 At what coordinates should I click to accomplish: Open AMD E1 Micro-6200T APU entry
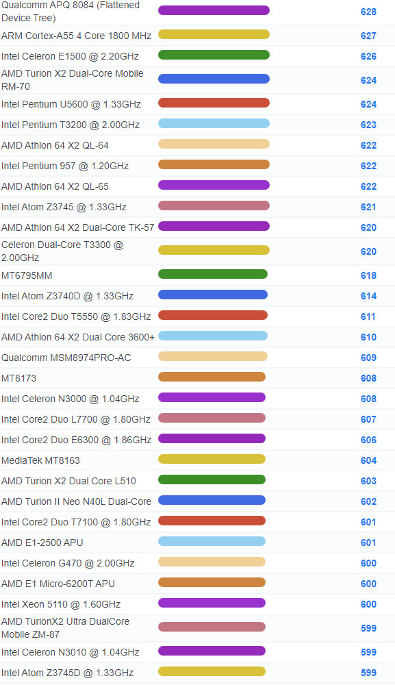click(58, 584)
